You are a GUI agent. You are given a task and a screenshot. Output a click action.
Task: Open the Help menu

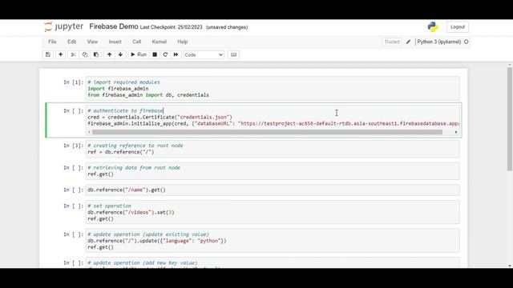click(x=182, y=42)
